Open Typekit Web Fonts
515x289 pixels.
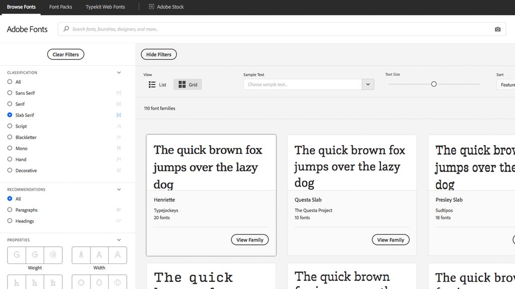pyautogui.click(x=105, y=7)
